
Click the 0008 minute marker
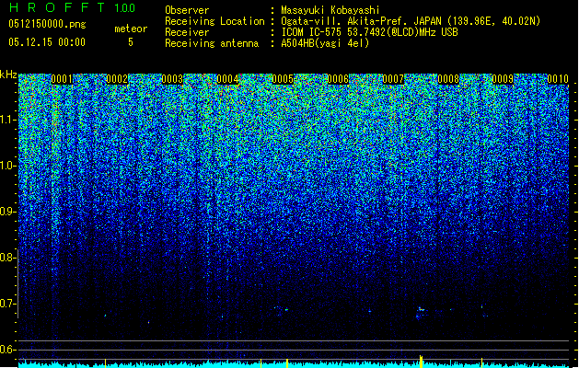click(448, 79)
